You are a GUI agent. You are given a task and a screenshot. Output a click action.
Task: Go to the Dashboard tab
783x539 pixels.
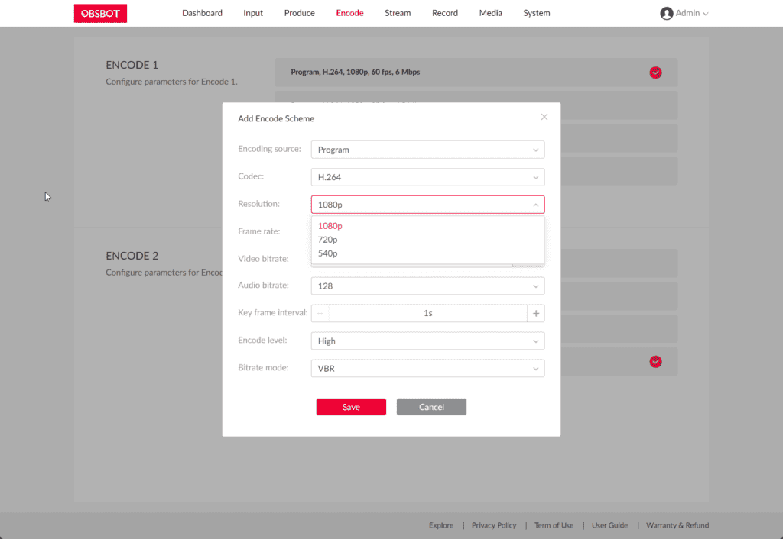tap(202, 13)
